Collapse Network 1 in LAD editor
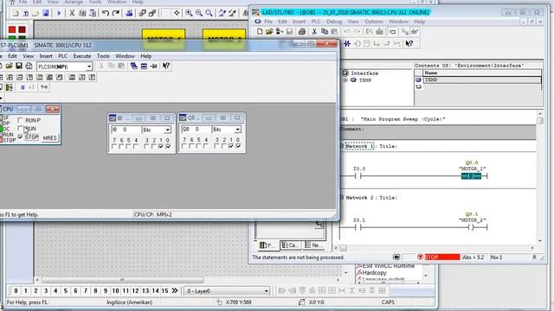554x311 pixels. [342, 146]
